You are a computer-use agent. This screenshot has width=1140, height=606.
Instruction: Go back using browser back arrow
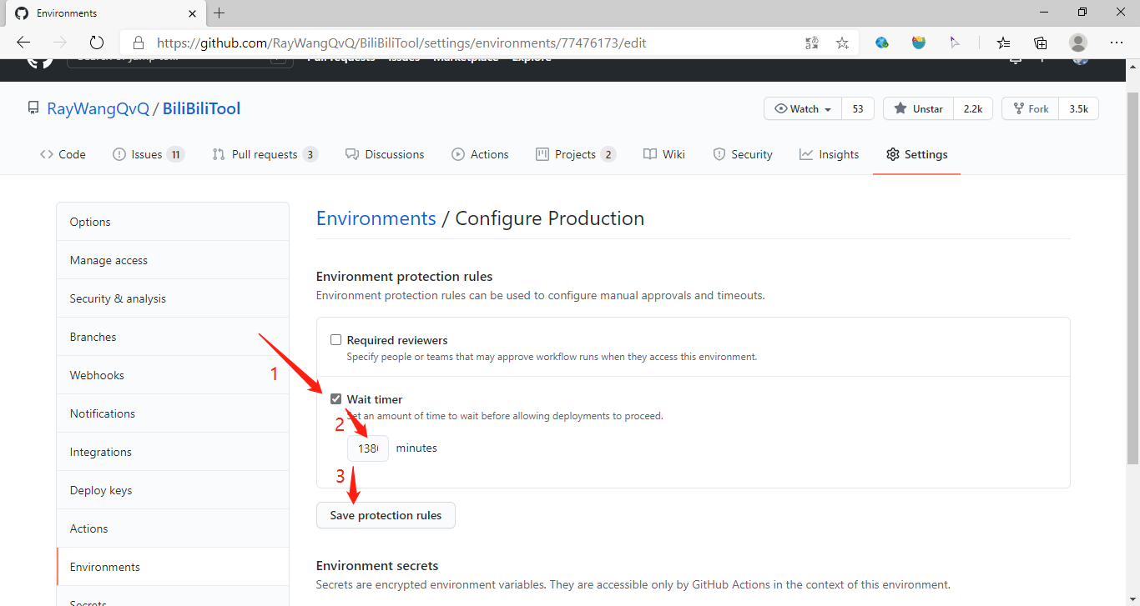pos(23,43)
